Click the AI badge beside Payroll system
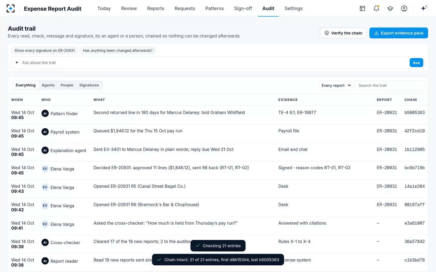This screenshot has width=436, height=272. [x=45, y=132]
